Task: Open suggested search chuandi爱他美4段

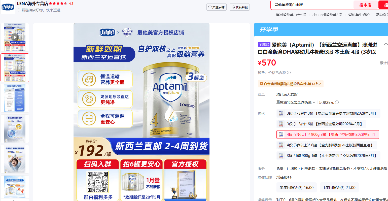Action: [327, 15]
